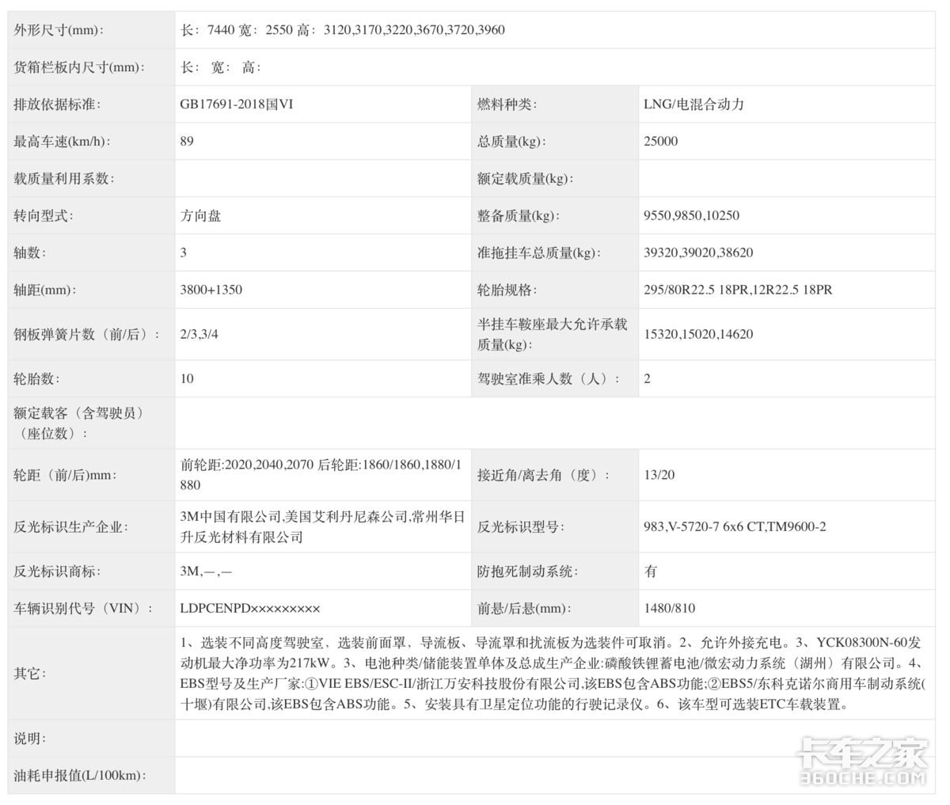Click the 卡车之家 watermark logo
This screenshot has height=805, width=950.
(x=861, y=754)
